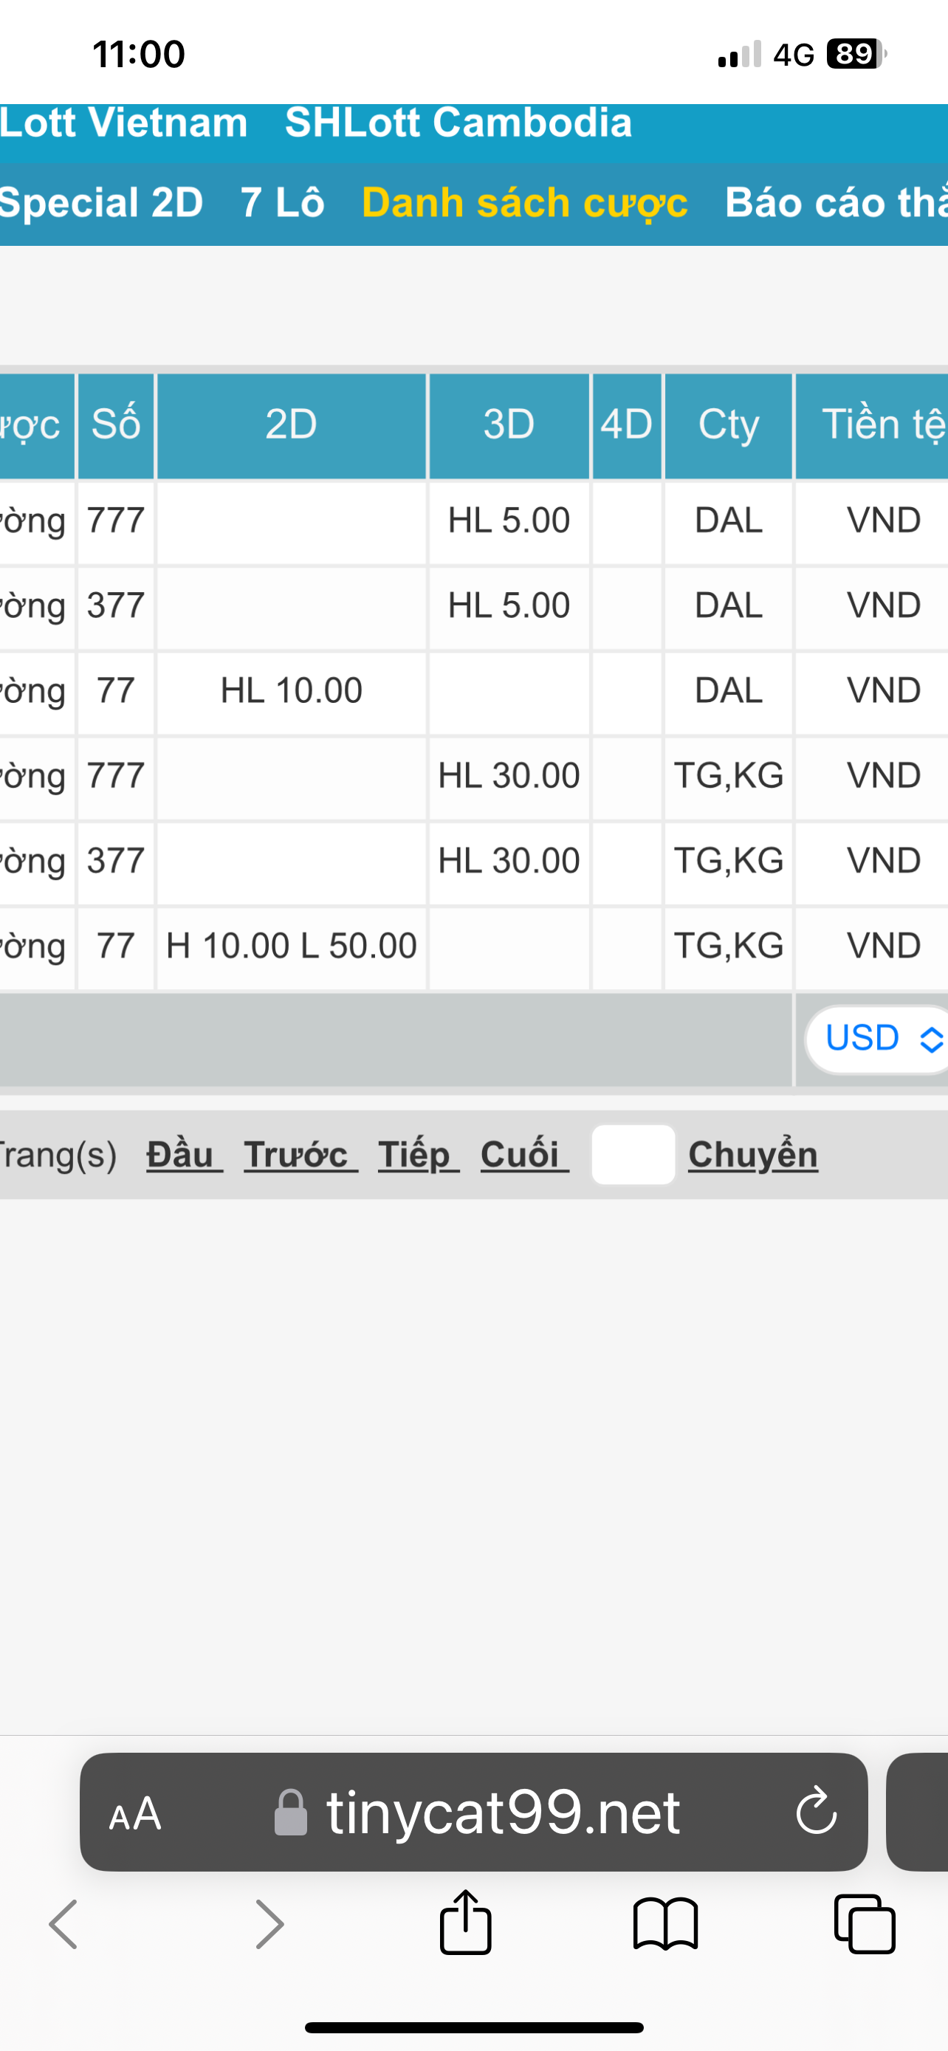Click the Chuyển go button
948x2051 pixels.
point(753,1155)
